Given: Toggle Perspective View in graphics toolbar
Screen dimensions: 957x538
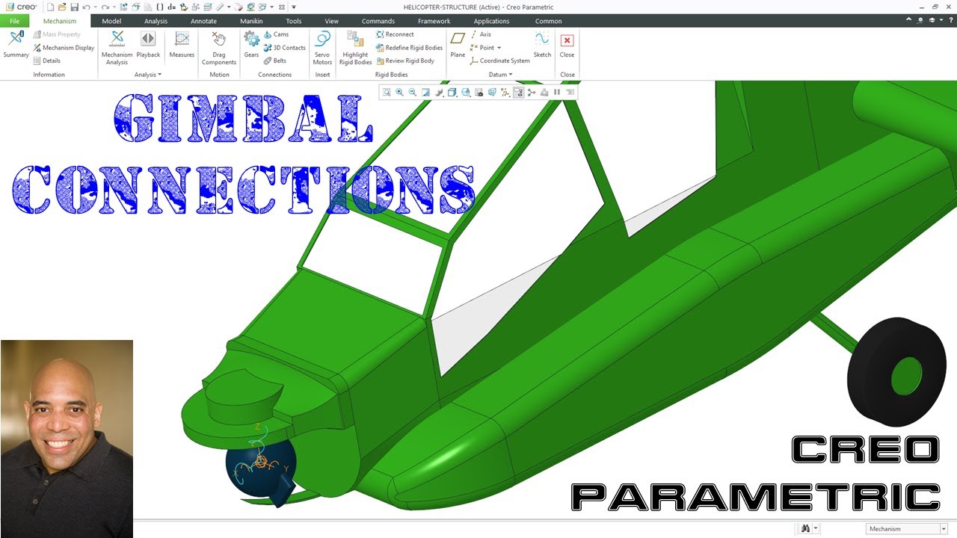Looking at the screenshot, I should pos(492,93).
